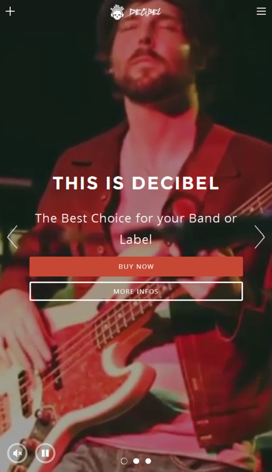Select the middle slide indicator dot

coord(136,461)
